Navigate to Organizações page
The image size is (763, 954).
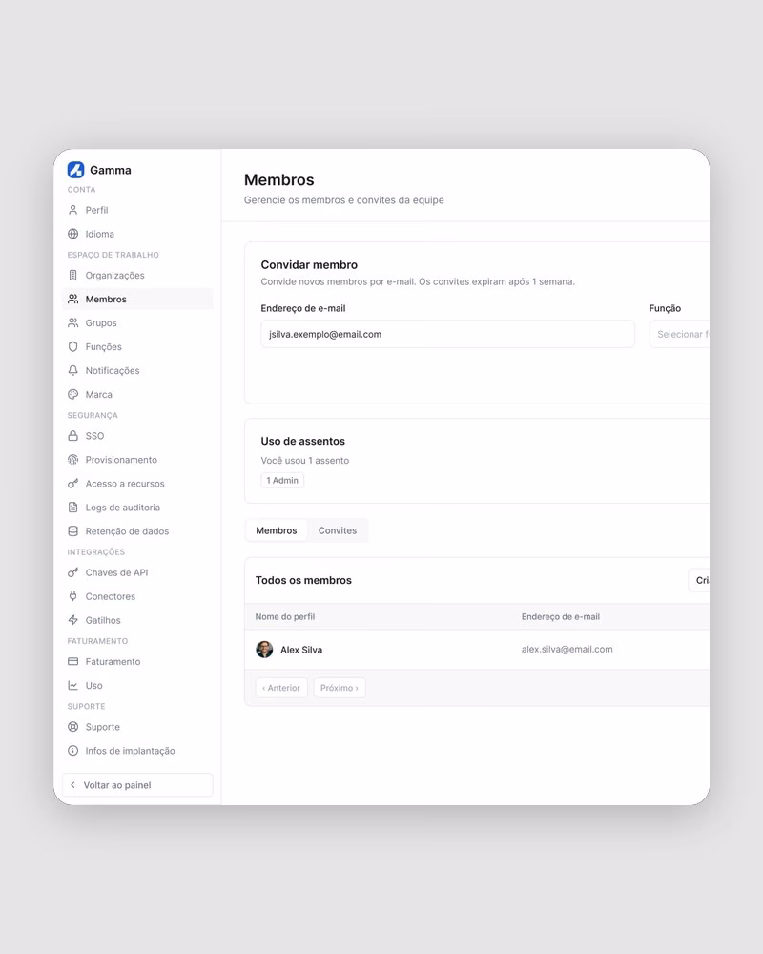pos(137,275)
